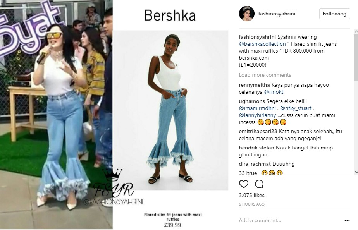Viewport: 358px width, 230px height.
Task: Click the comments scrollbar thumb
Action: click(356, 57)
